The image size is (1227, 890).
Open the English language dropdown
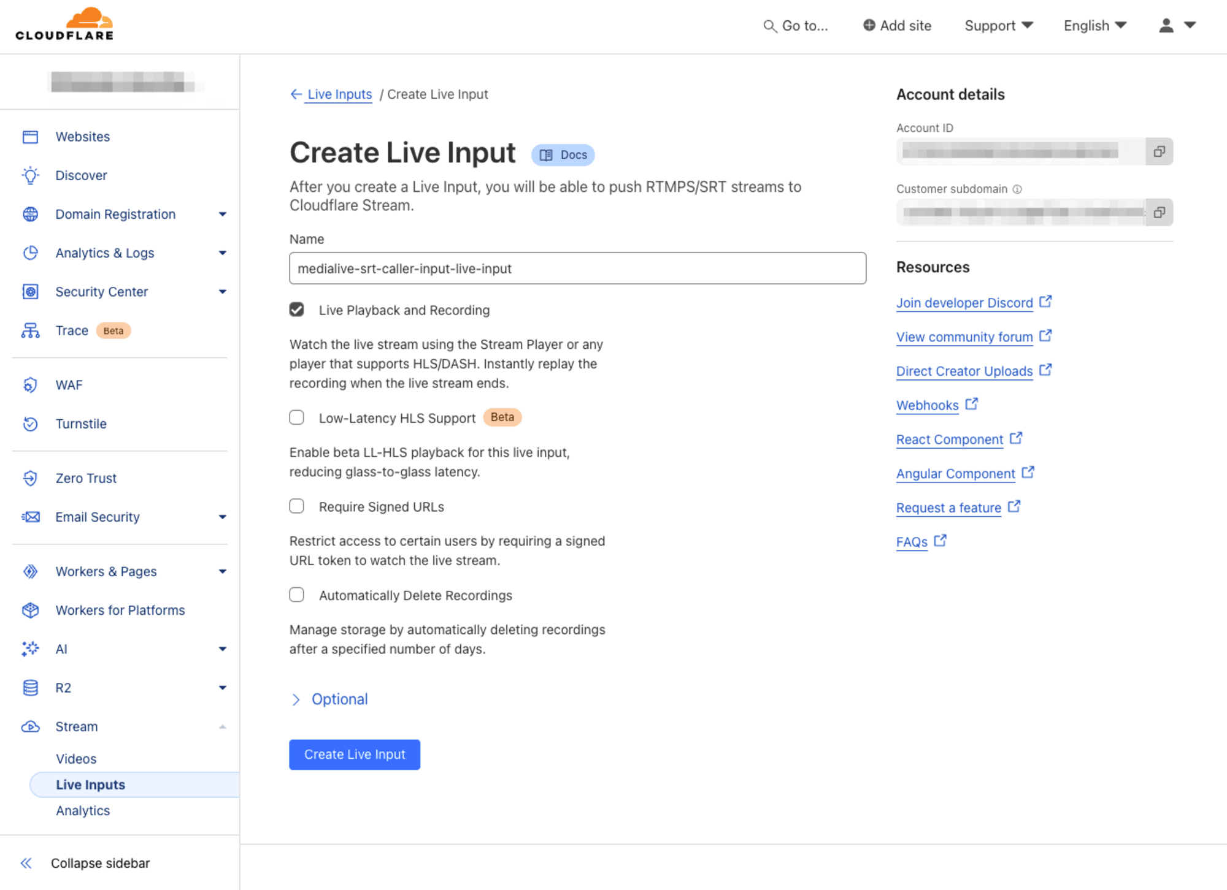coord(1095,25)
